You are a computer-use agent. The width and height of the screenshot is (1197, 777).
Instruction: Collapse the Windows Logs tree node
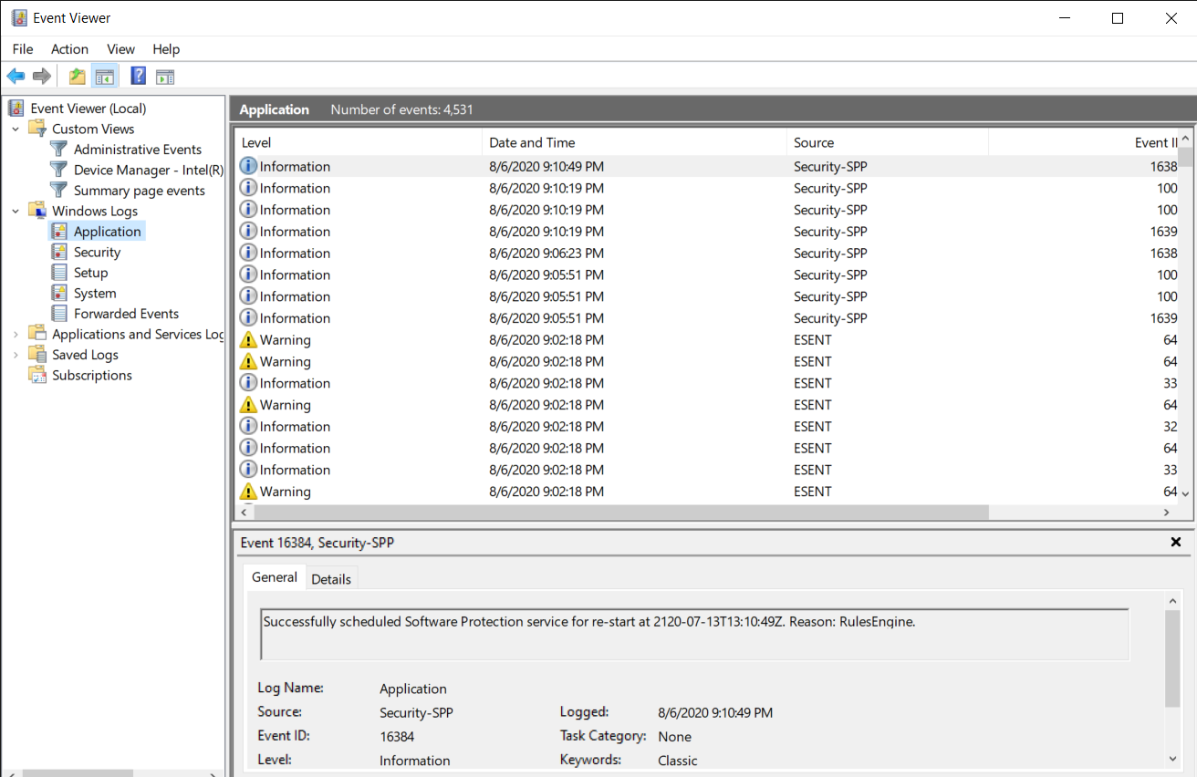[x=16, y=212]
